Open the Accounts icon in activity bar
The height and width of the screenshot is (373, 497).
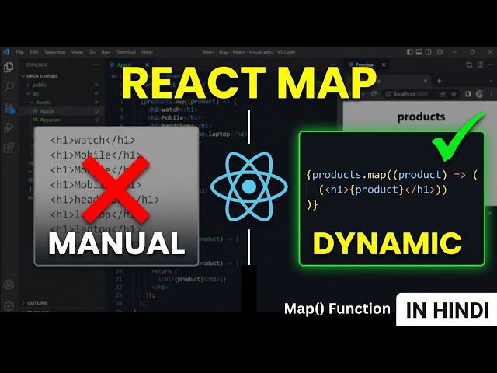click(x=9, y=284)
